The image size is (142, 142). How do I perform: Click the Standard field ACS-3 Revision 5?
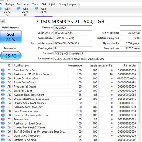(x=97, y=54)
